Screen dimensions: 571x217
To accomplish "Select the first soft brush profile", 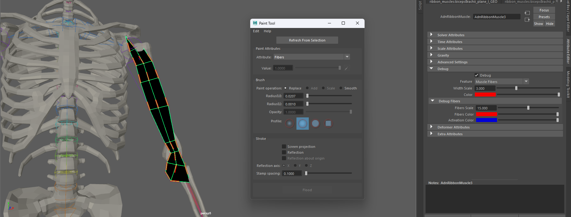I will [290, 124].
